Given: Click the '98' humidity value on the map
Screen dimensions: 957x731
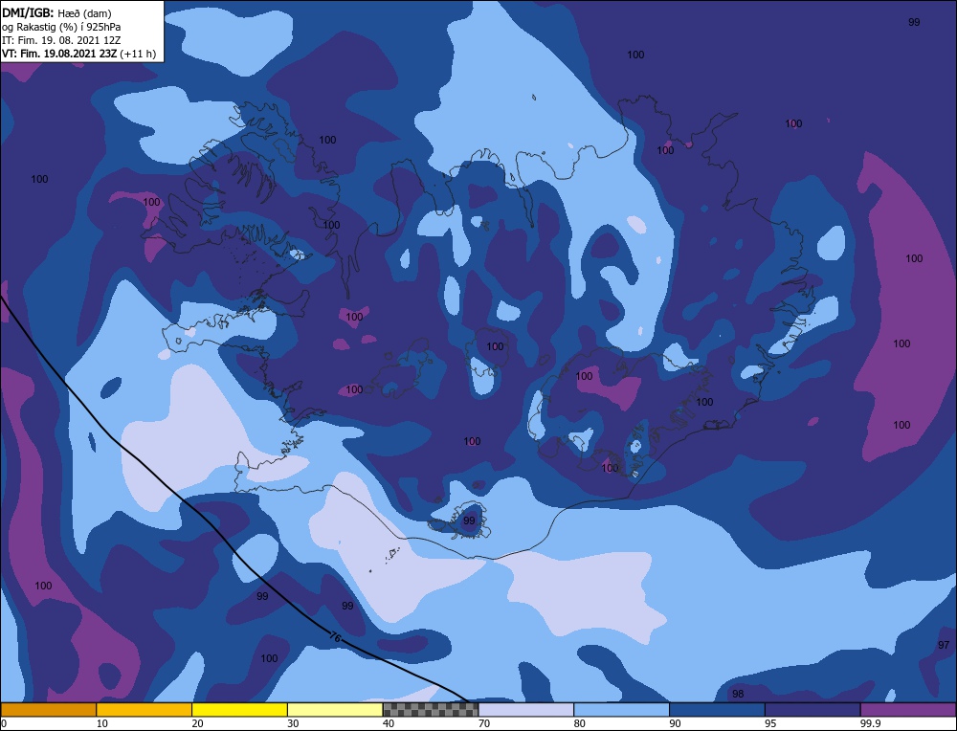Looking at the screenshot, I should (x=738, y=694).
